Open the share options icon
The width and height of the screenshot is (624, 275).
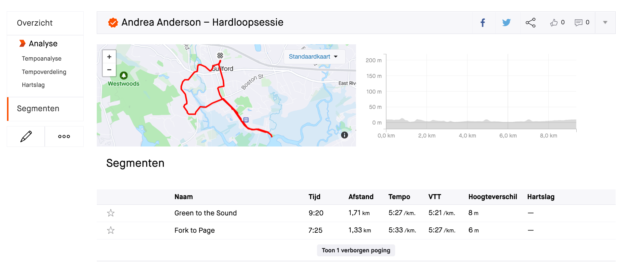[x=531, y=23]
